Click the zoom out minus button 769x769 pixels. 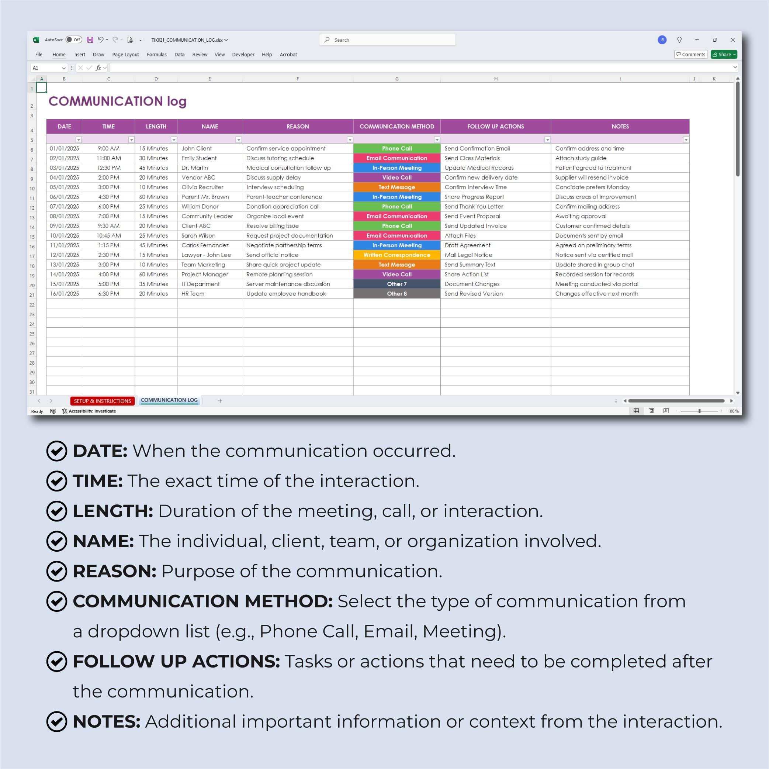point(677,411)
